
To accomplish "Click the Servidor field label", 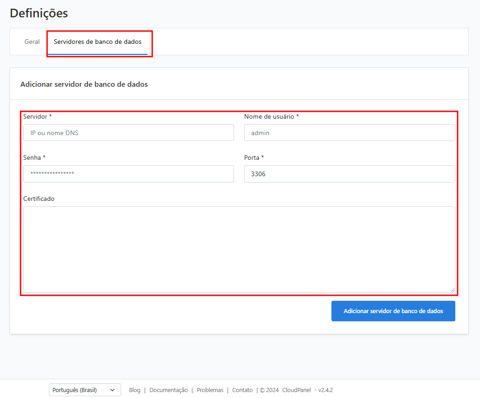I will (x=35, y=116).
